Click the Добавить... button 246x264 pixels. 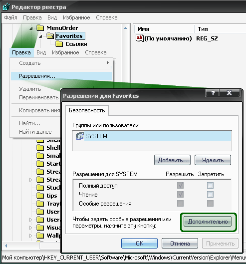[172, 160]
